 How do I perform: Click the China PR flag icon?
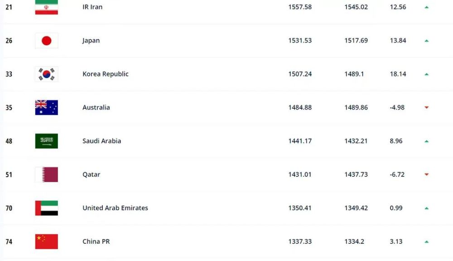pos(47,242)
